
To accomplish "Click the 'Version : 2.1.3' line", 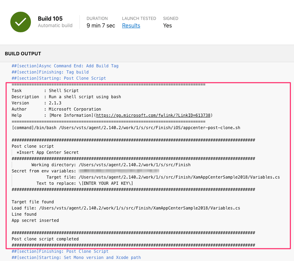I will (x=36, y=103).
